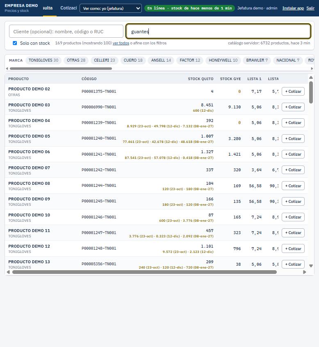Click code P00001239-TN001

pyautogui.click(x=99, y=123)
